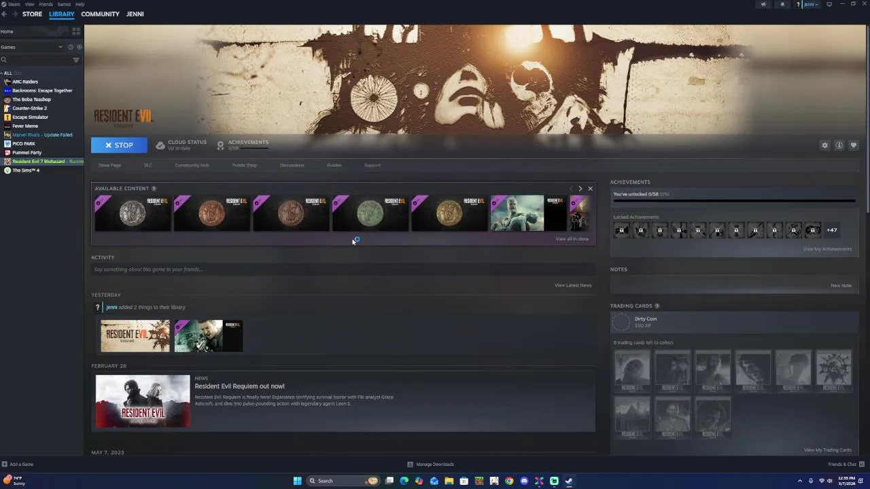Select ARC Raiders in library list
Screen dimensions: 870x489
coord(25,81)
